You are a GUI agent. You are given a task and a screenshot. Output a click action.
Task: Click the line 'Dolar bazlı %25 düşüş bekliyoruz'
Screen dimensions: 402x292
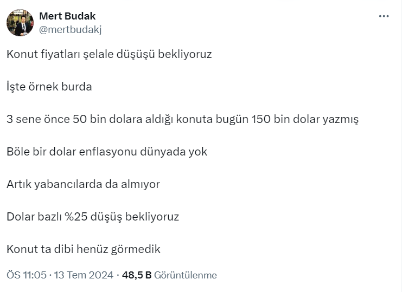tap(93, 217)
